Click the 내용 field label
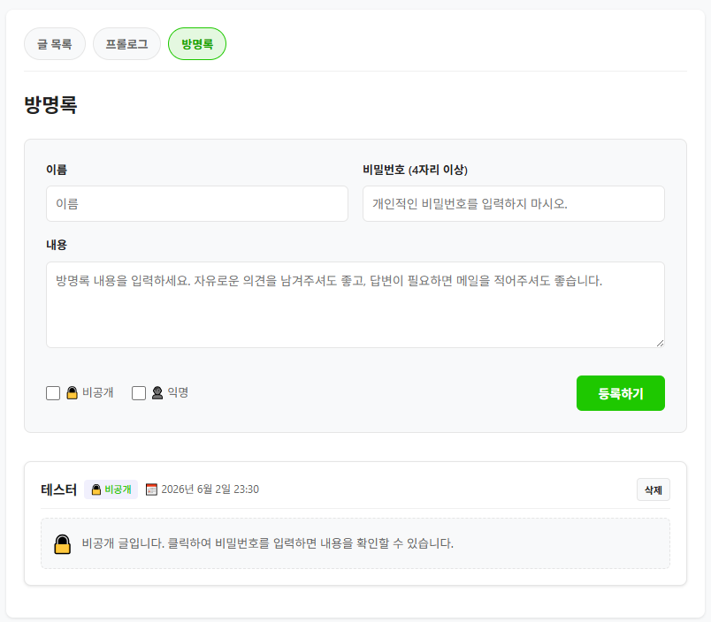711x622 pixels. pyautogui.click(x=57, y=245)
